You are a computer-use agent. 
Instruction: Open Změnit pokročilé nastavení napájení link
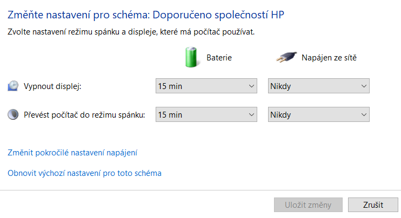coord(72,153)
